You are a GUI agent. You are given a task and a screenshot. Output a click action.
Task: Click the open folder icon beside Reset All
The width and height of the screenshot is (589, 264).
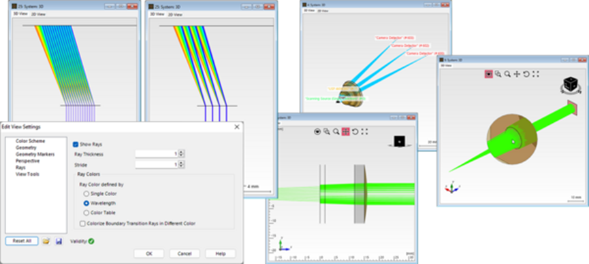pos(46,241)
